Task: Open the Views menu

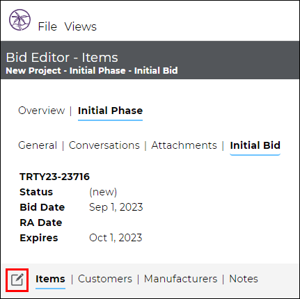Action: click(80, 26)
